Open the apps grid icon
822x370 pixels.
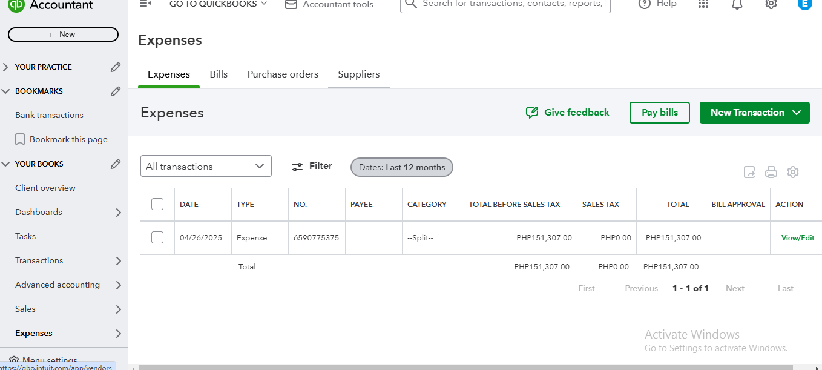(703, 4)
